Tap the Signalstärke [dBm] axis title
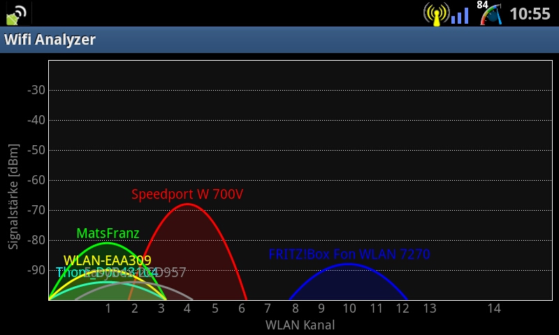The width and height of the screenshot is (559, 335). tap(13, 197)
